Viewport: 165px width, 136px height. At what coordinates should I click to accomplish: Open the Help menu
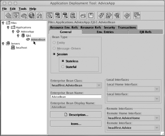[x=33, y=9]
